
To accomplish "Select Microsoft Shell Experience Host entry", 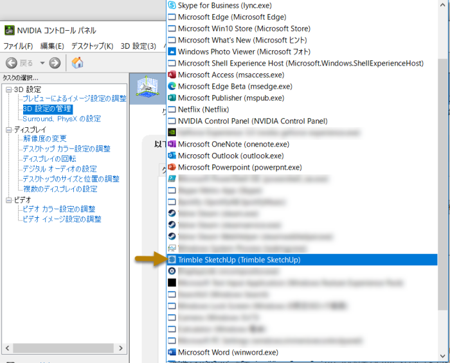I will [x=302, y=63].
